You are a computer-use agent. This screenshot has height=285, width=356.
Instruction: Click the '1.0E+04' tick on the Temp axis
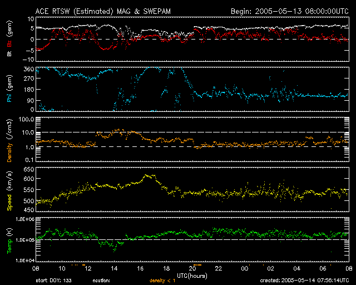click(x=25, y=261)
